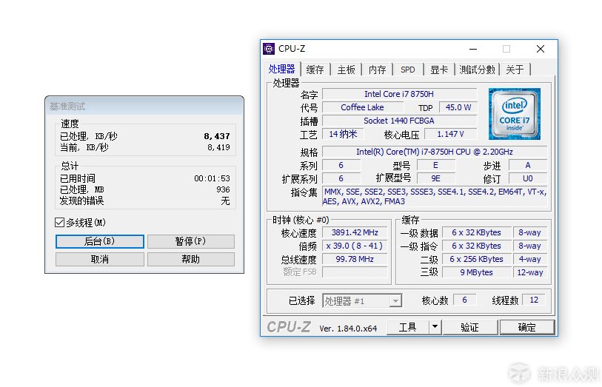Switch to the 缓存 tab

tap(315, 70)
